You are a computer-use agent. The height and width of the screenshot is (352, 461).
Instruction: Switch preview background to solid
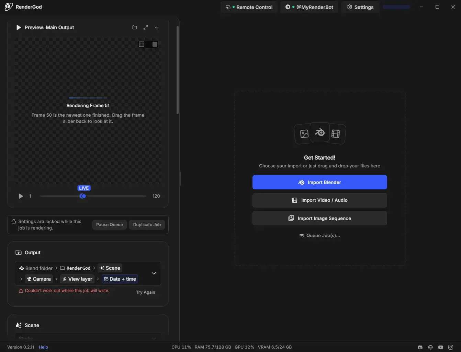[x=155, y=44]
